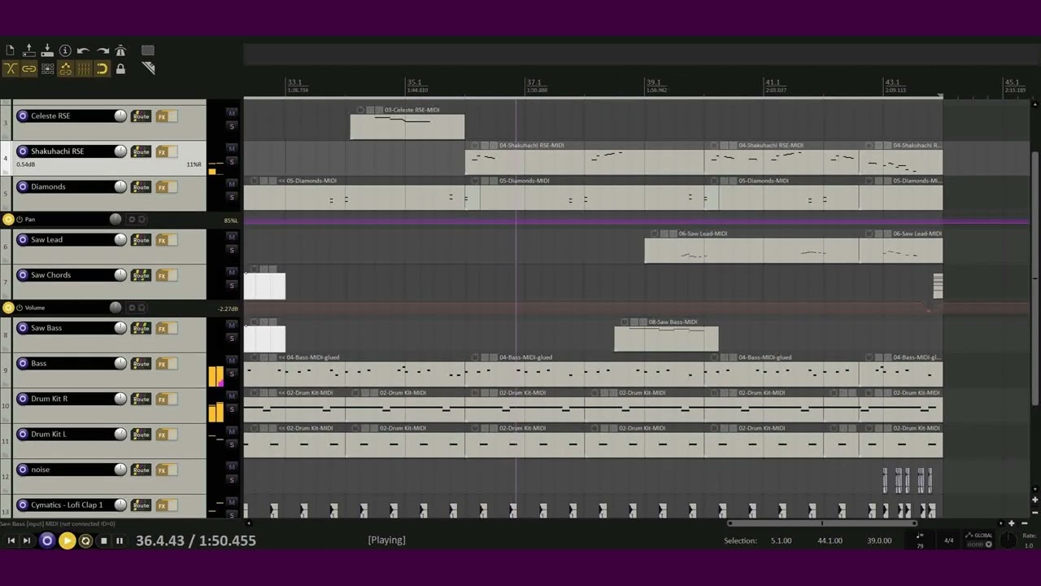1041x586 pixels.
Task: Arm record on Bass track
Action: pos(23,363)
